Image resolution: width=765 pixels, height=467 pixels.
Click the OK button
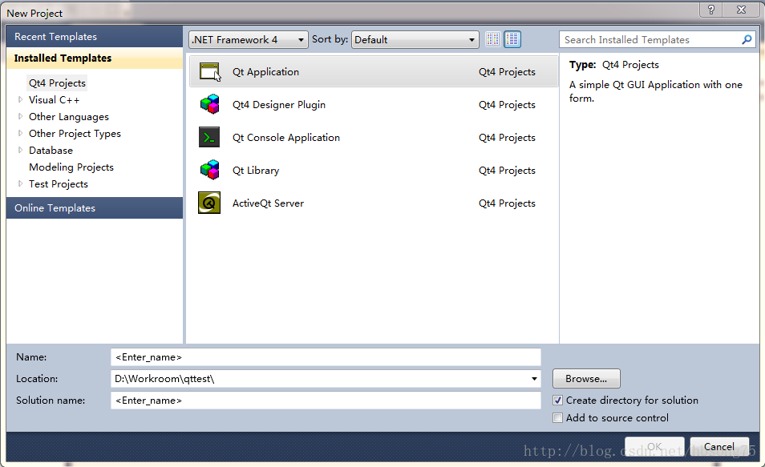point(654,446)
